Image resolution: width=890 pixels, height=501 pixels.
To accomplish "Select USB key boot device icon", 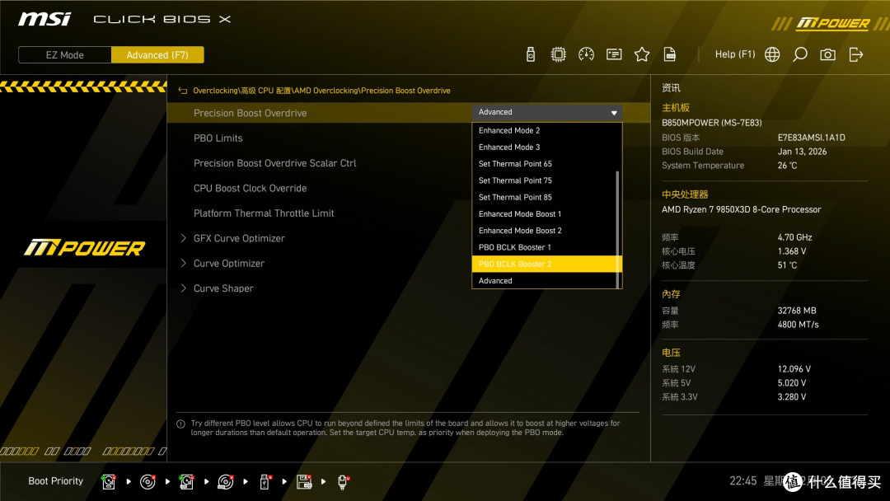I will coord(265,482).
